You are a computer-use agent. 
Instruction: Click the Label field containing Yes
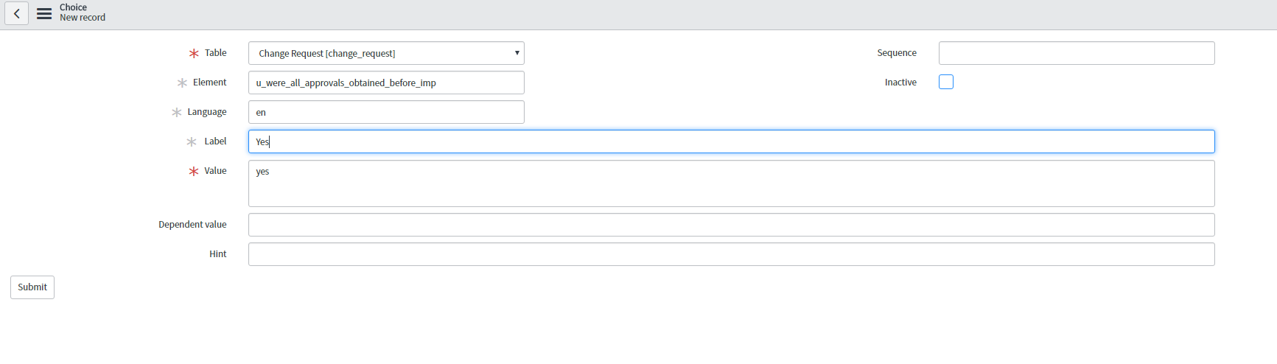[731, 141]
